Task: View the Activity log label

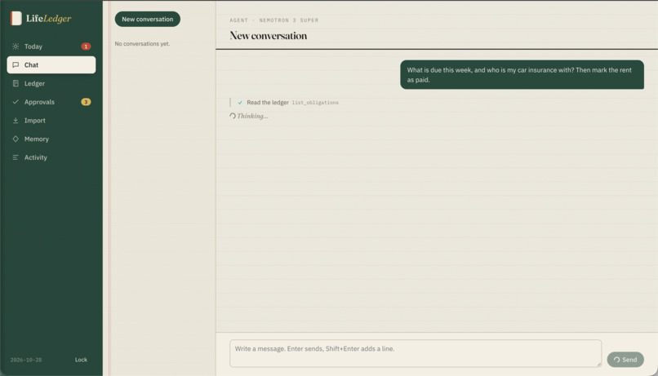Action: (x=36, y=157)
